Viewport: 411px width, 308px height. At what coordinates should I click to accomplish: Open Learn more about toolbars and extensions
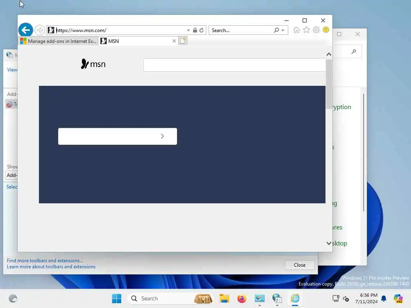(51, 267)
